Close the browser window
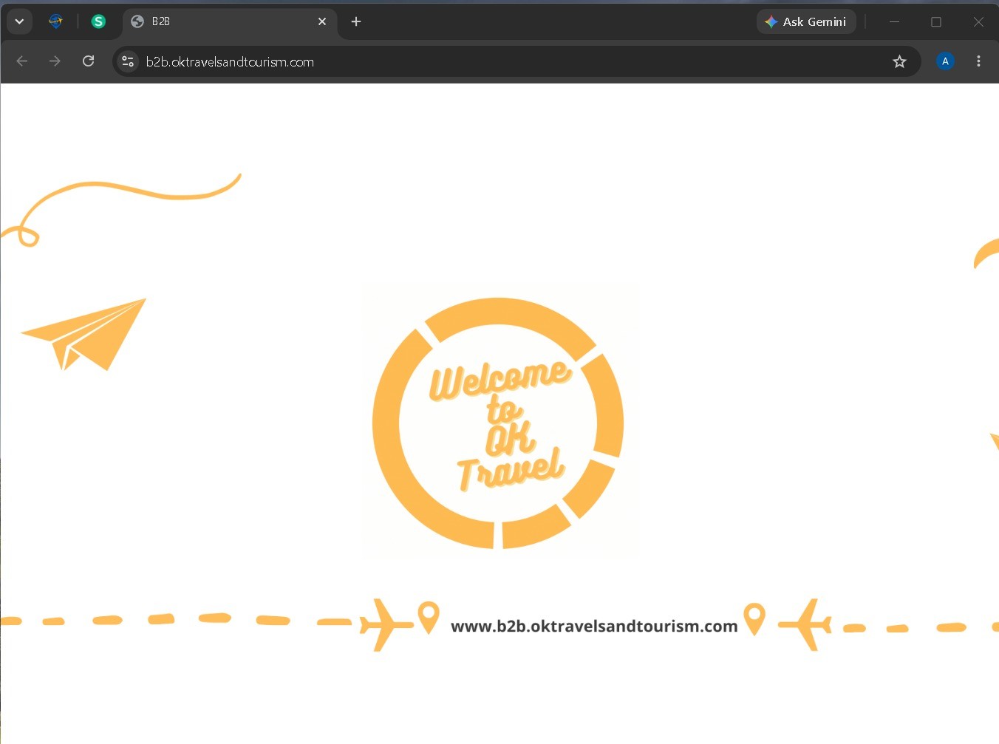Image resolution: width=999 pixels, height=744 pixels. [978, 21]
